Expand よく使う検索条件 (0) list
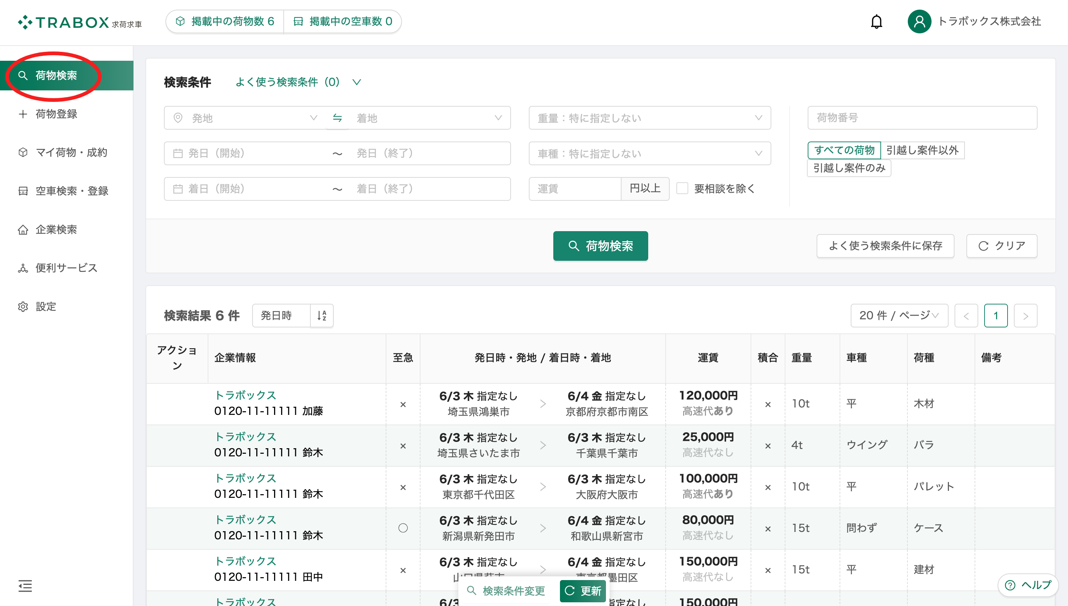Viewport: 1068px width, 606px height. pyautogui.click(x=298, y=82)
